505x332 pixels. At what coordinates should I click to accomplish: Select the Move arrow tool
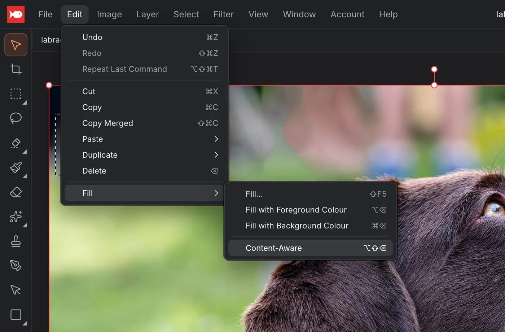point(16,45)
